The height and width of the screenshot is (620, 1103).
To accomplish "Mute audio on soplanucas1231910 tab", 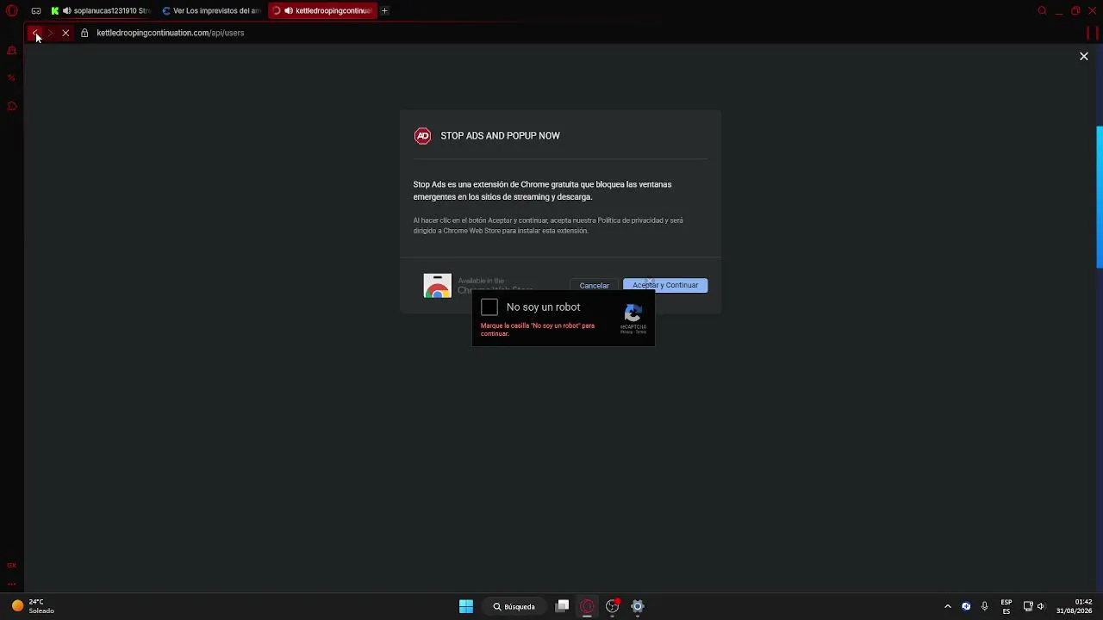I will coord(67,10).
